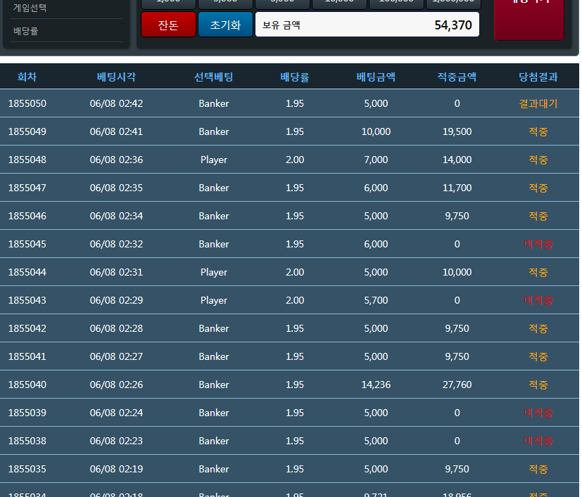Click Banker selection in row 1855038

pos(214,441)
